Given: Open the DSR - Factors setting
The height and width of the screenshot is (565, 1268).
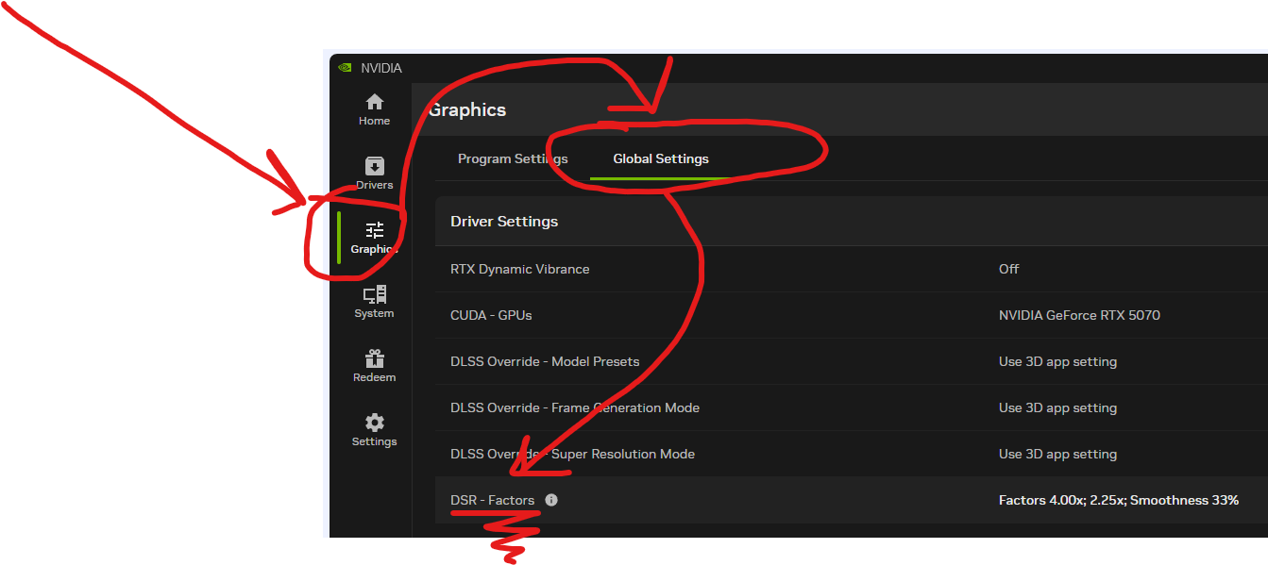Looking at the screenshot, I should tap(852, 500).
